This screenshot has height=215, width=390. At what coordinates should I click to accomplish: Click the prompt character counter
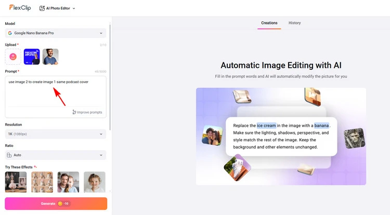point(100,72)
